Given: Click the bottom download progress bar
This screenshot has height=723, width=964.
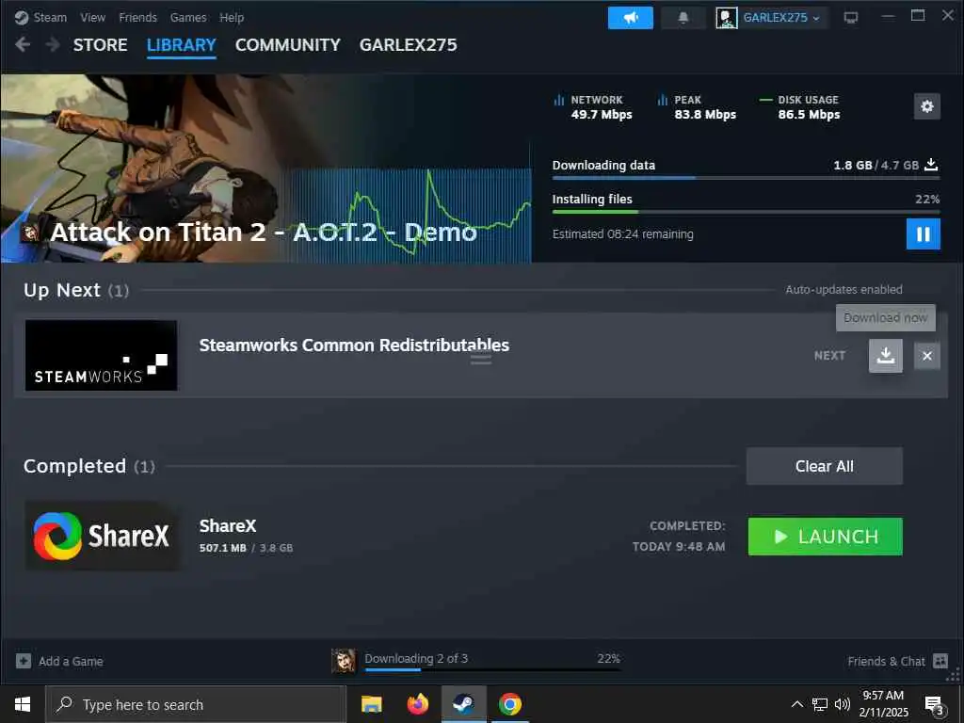Looking at the screenshot, I should point(492,669).
